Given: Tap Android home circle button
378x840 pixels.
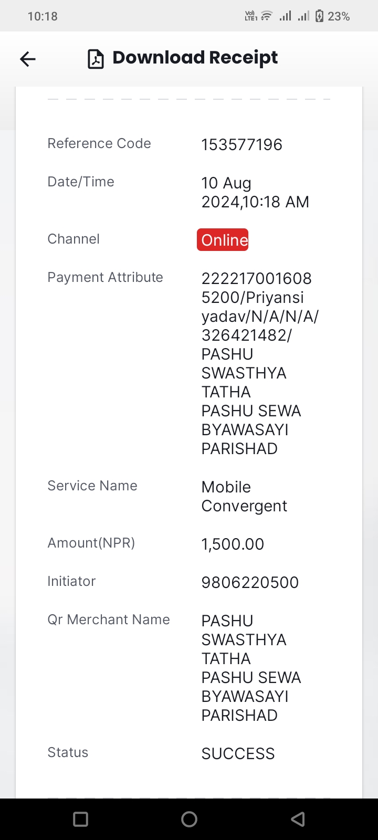Looking at the screenshot, I should (x=189, y=819).
